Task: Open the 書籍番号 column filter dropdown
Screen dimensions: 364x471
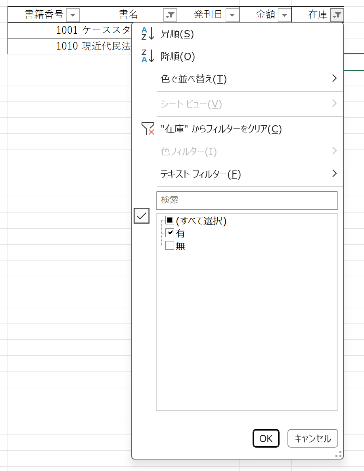Action: [73, 15]
